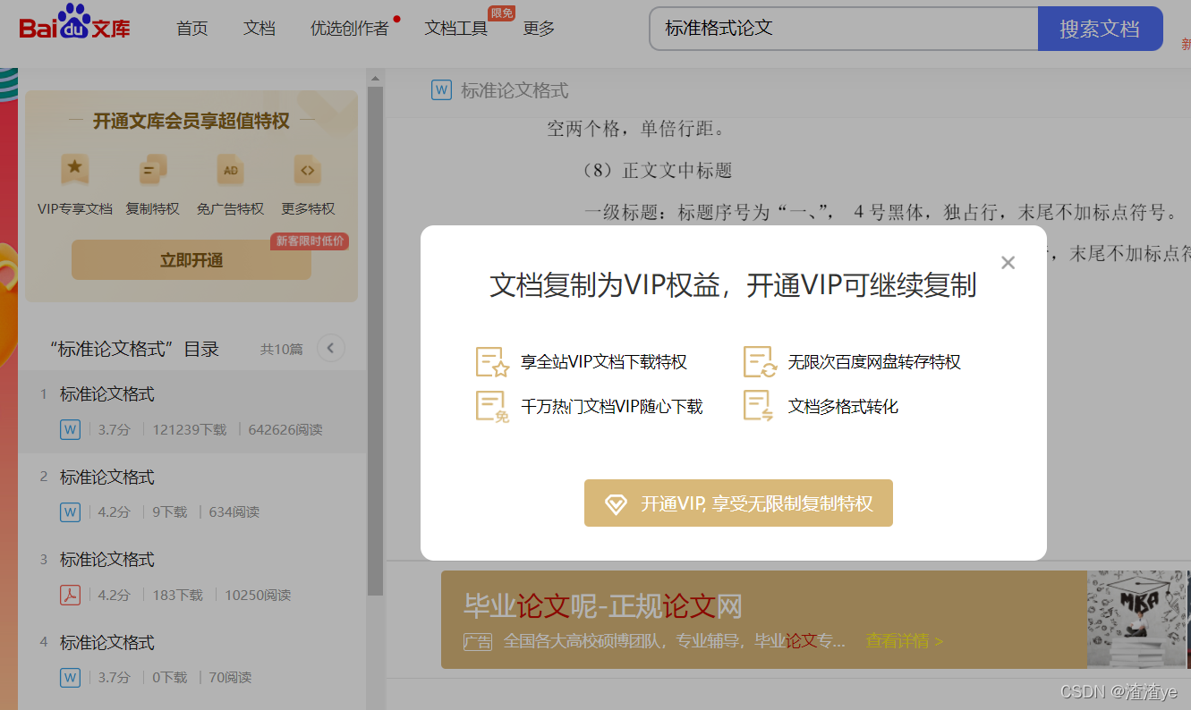1191x710 pixels.
Task: Collapse the directory panel with chevron
Action: click(331, 348)
